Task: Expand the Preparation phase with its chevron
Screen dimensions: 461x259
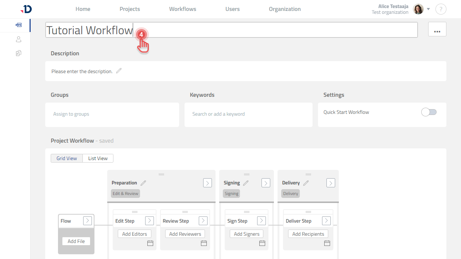Action: [207, 183]
